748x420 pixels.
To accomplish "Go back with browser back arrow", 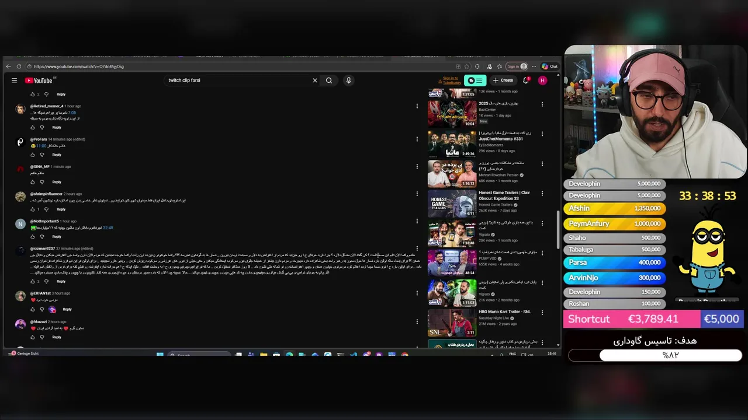I will (9, 66).
